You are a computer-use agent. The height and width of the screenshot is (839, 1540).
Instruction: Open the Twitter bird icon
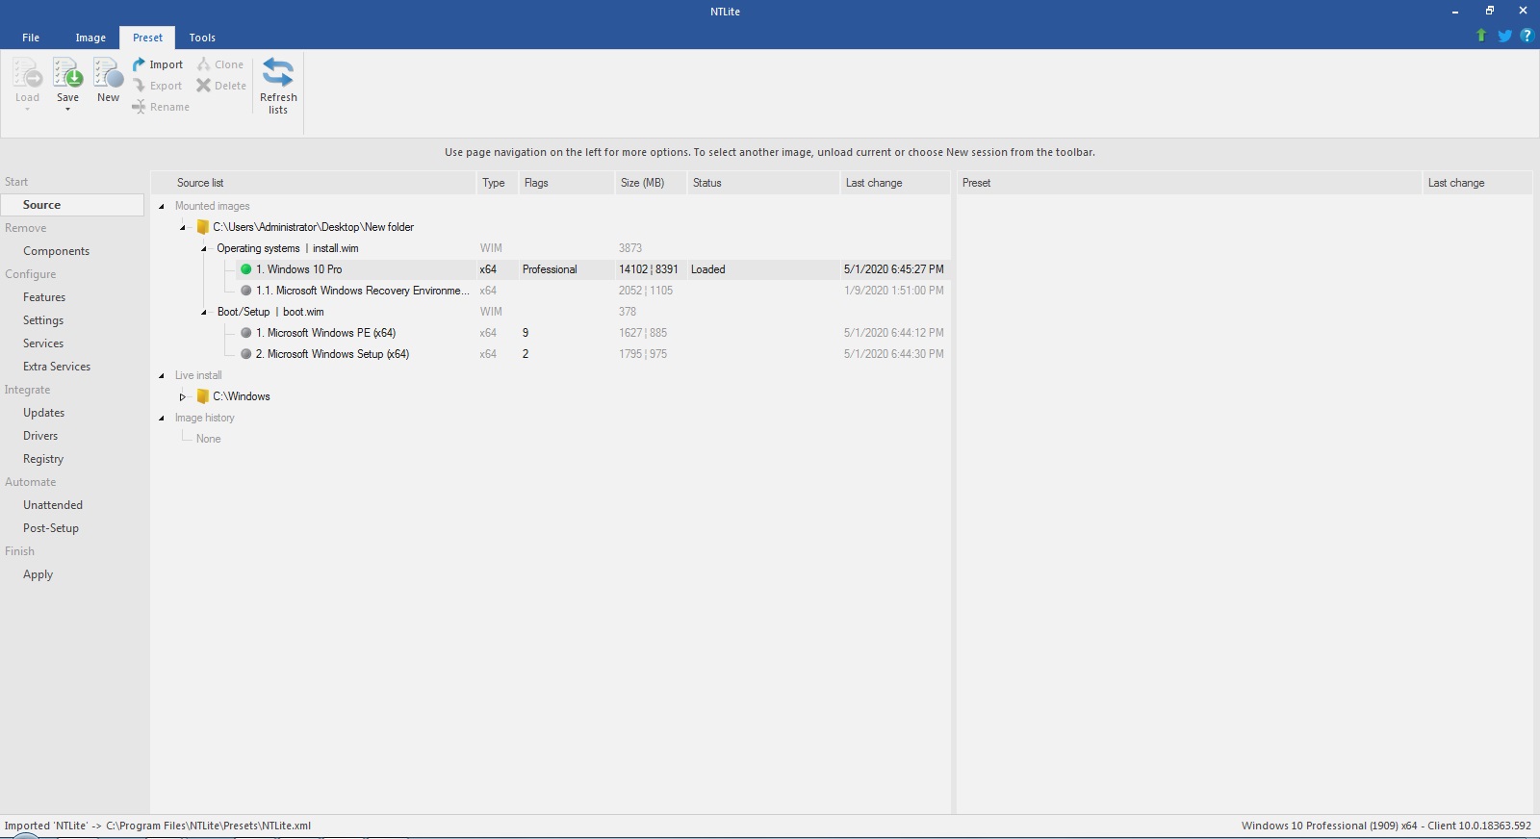pos(1504,36)
